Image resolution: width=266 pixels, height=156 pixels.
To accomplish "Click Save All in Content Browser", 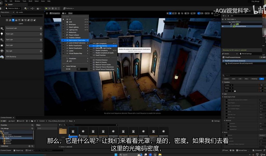I will 20,121.
